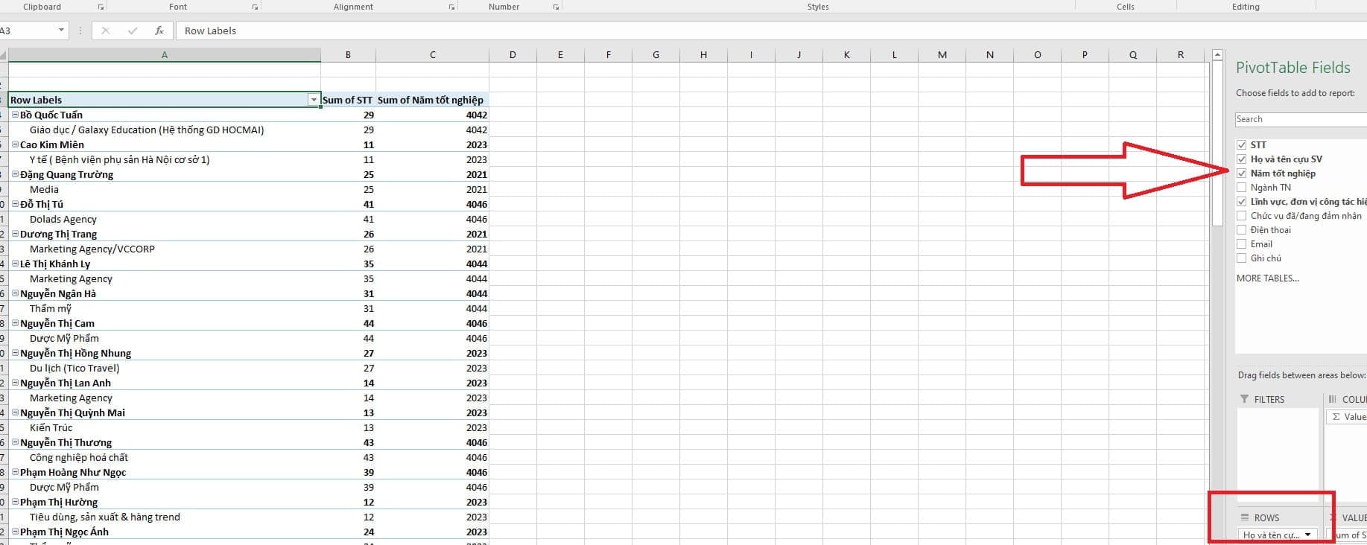Uncheck the Lĩnh vực, đơn vị công tác field
The height and width of the screenshot is (545, 1367).
[1241, 201]
